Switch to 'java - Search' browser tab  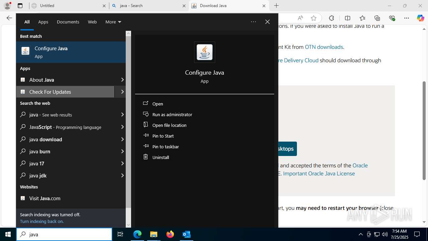tap(148, 6)
